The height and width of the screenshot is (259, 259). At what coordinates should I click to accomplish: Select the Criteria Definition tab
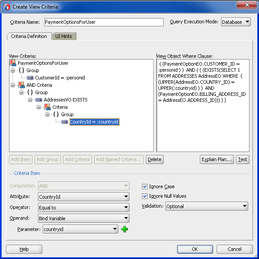29,36
